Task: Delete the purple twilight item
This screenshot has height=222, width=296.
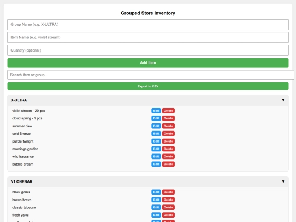Action: 168,141
